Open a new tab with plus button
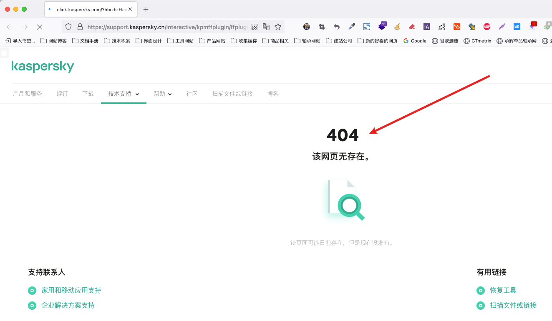 click(146, 9)
